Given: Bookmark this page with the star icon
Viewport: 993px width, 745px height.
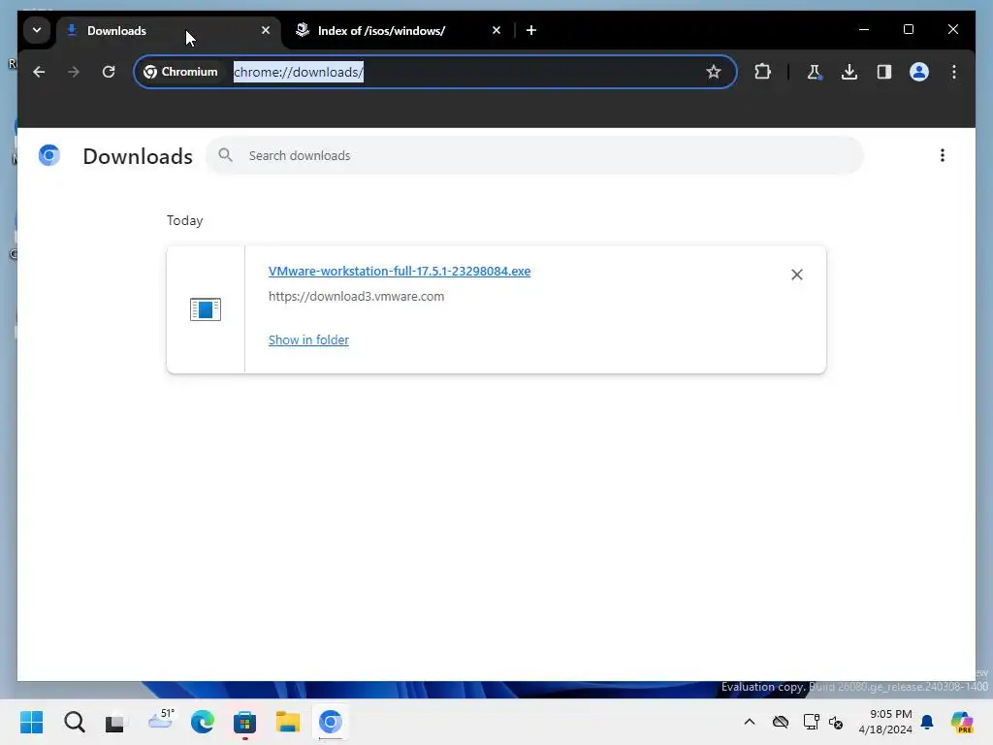Looking at the screenshot, I should tap(714, 72).
